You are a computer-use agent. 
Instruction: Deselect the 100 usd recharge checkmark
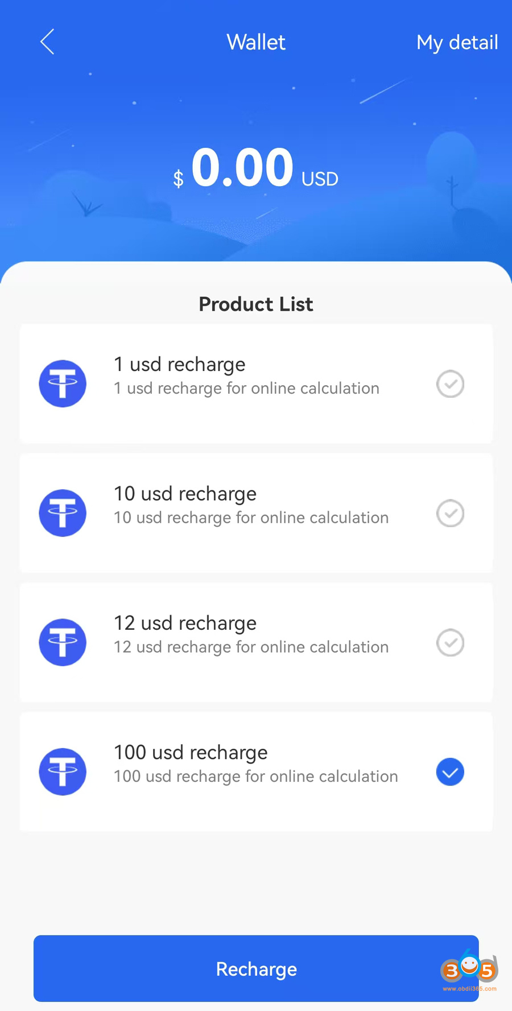(x=450, y=772)
